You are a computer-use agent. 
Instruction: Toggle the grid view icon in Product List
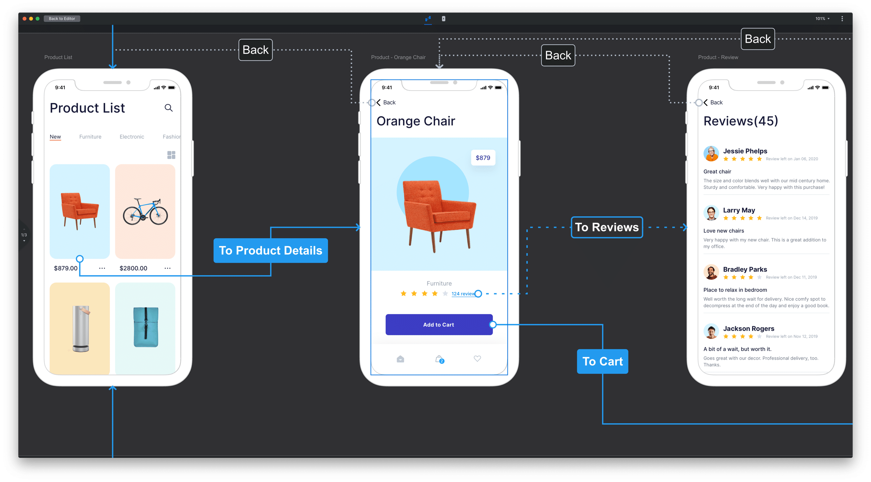(171, 155)
